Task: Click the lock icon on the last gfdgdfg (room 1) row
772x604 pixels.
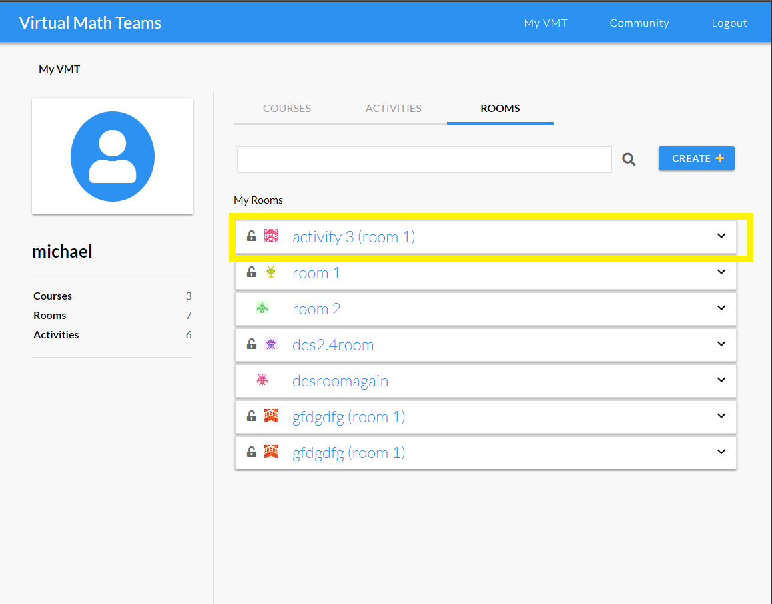Action: point(252,452)
